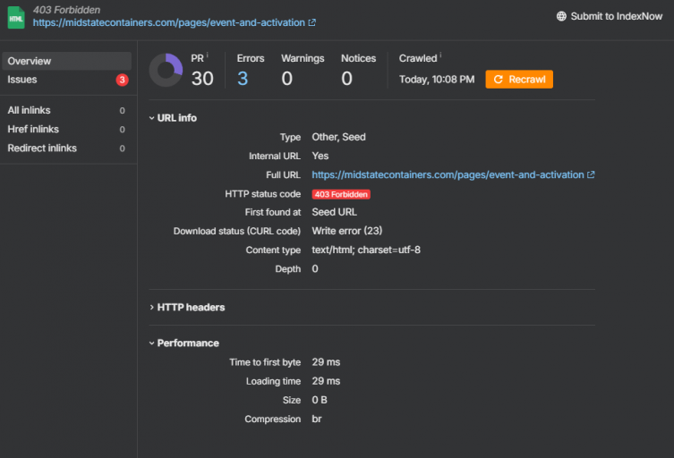The height and width of the screenshot is (458, 674).
Task: Click the Depth value 0
Action: coord(315,268)
